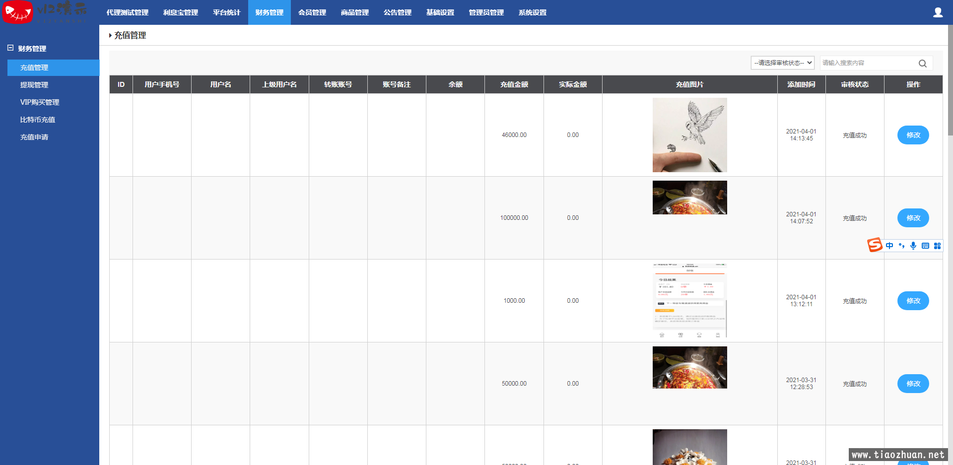Toggle the Sogou punctuation mode icon

[x=901, y=246]
